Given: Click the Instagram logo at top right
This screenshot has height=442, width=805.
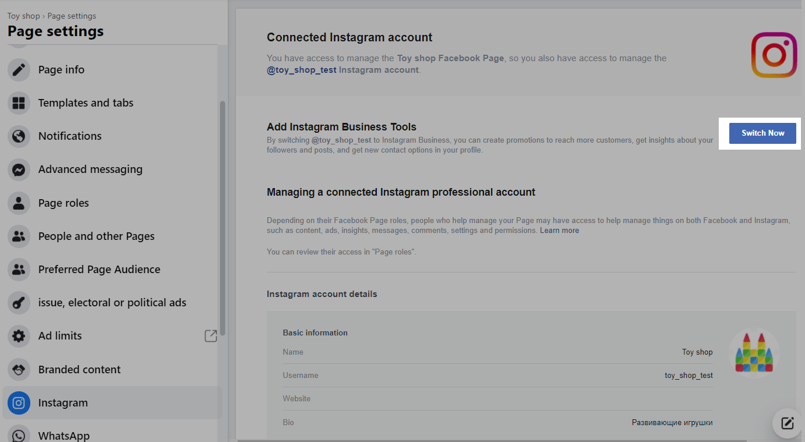Looking at the screenshot, I should pos(774,55).
